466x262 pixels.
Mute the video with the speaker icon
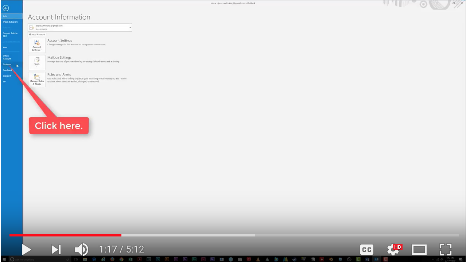click(x=81, y=250)
